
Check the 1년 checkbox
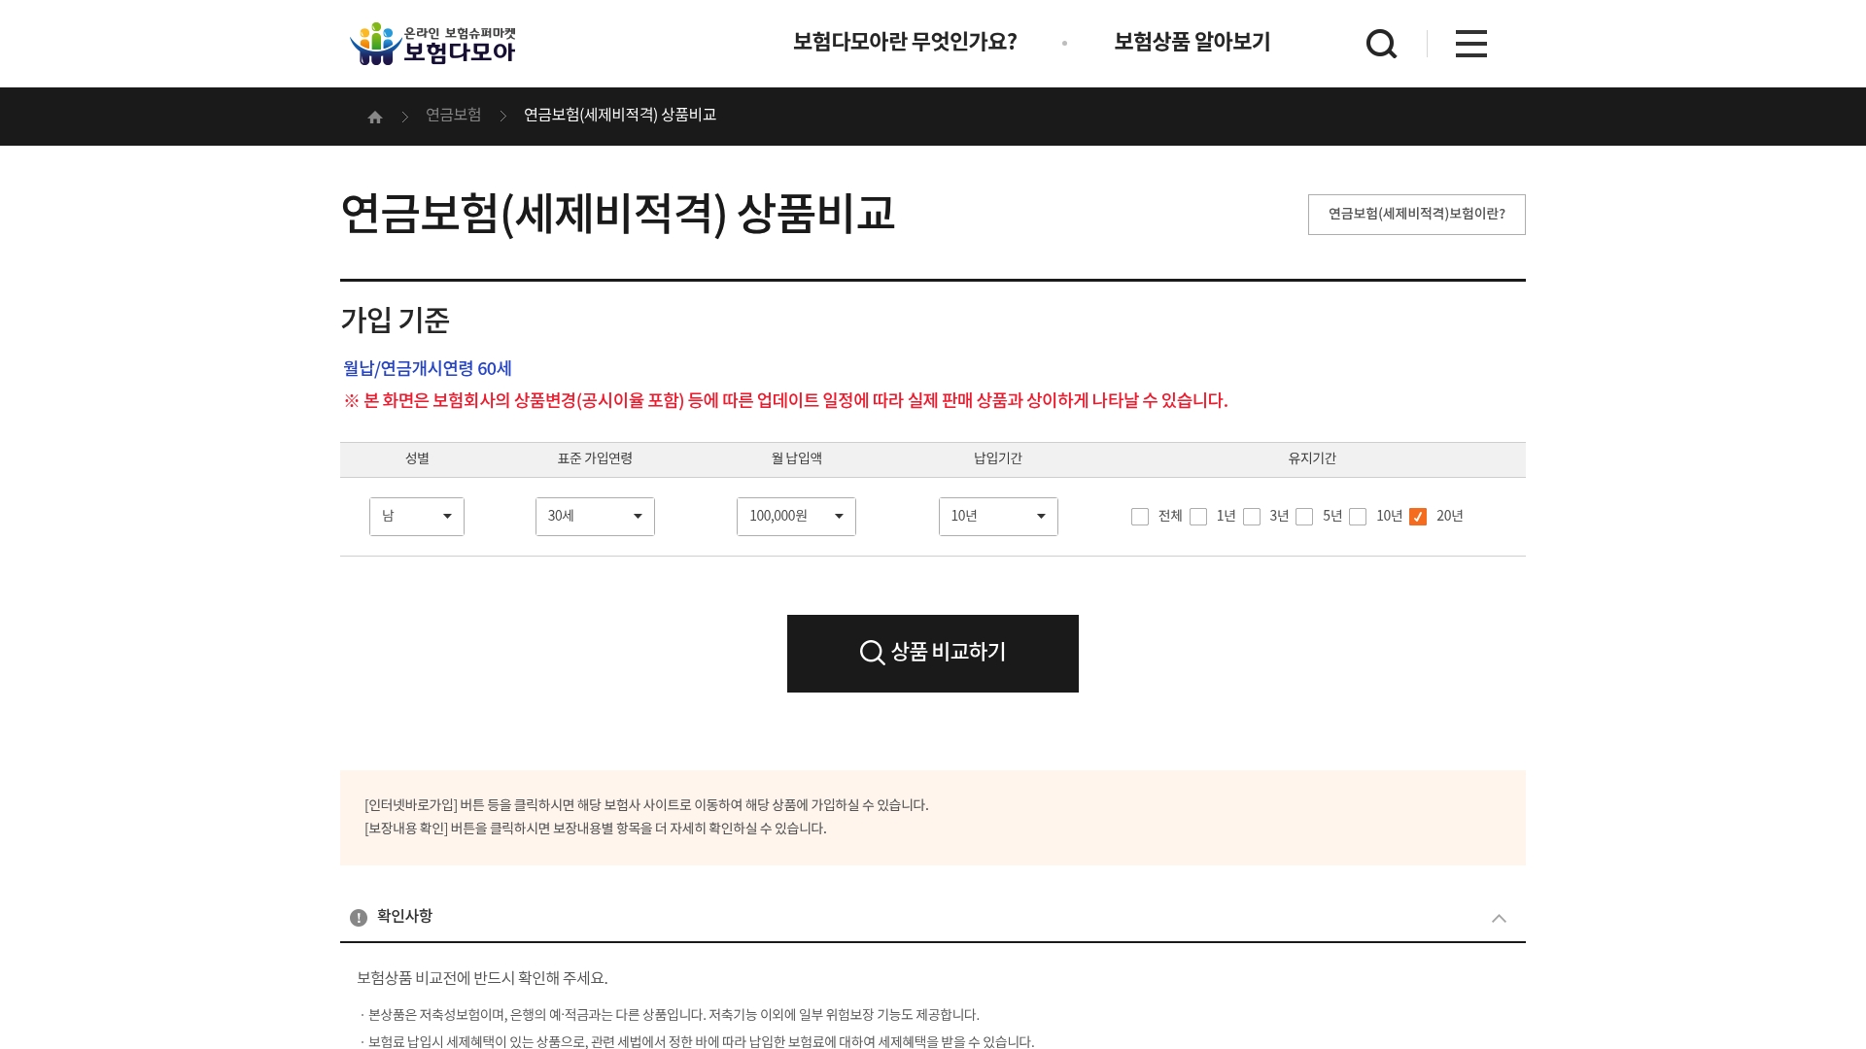(x=1198, y=516)
